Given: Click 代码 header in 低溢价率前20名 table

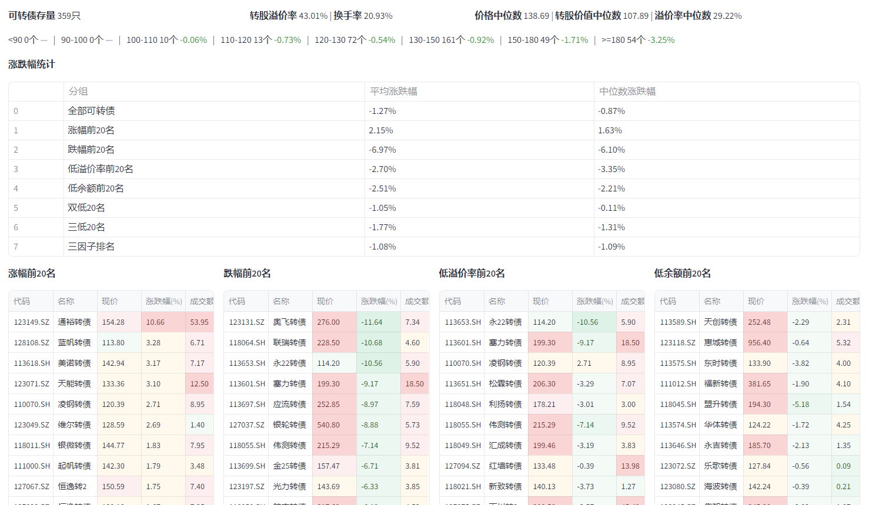Looking at the screenshot, I should click(x=453, y=301).
